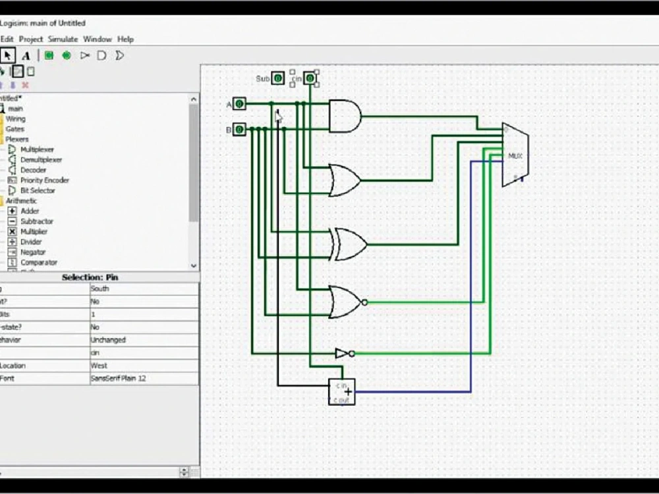
Task: Expand the Gates library folder
Action: pos(14,129)
